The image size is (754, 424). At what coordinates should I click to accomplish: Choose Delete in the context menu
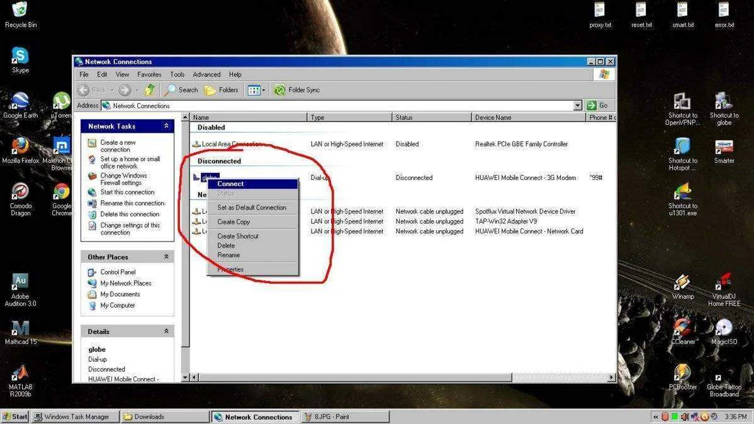pos(252,245)
